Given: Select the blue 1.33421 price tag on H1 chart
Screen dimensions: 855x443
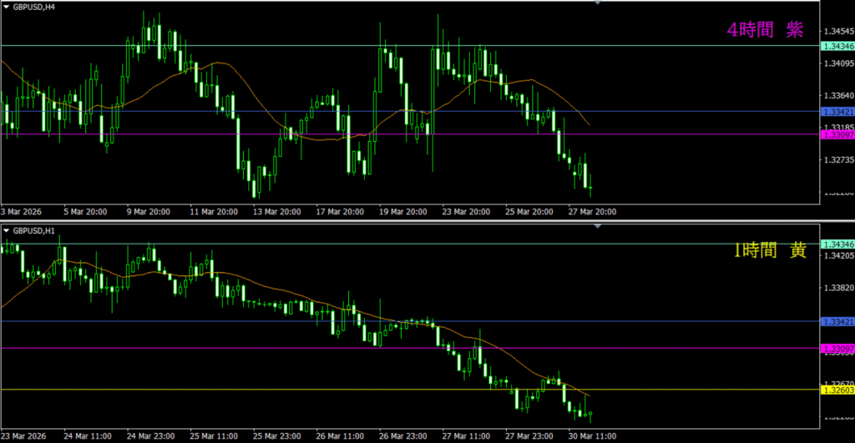Looking at the screenshot, I should click(x=837, y=321).
